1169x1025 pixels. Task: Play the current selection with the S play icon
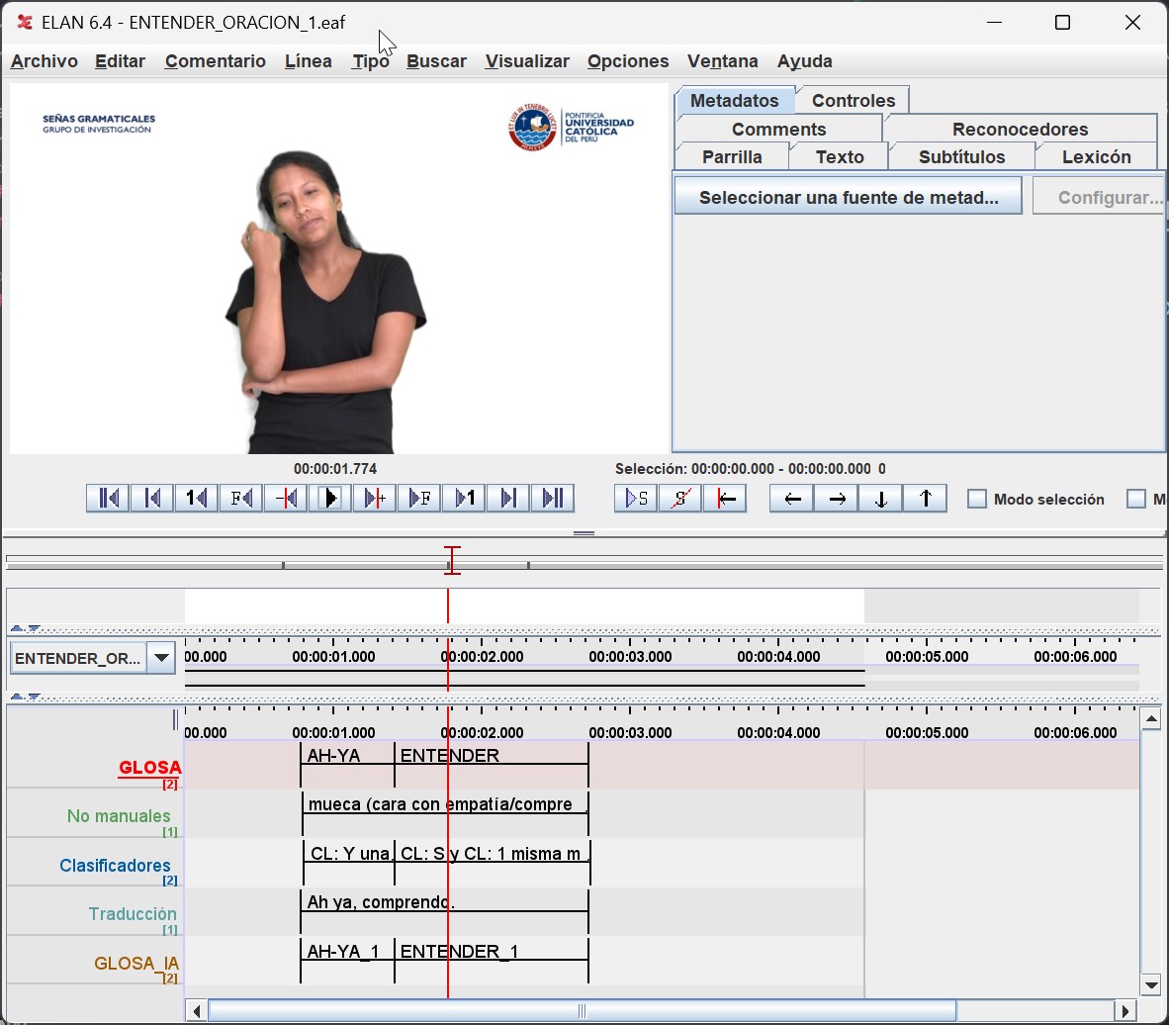(x=634, y=498)
